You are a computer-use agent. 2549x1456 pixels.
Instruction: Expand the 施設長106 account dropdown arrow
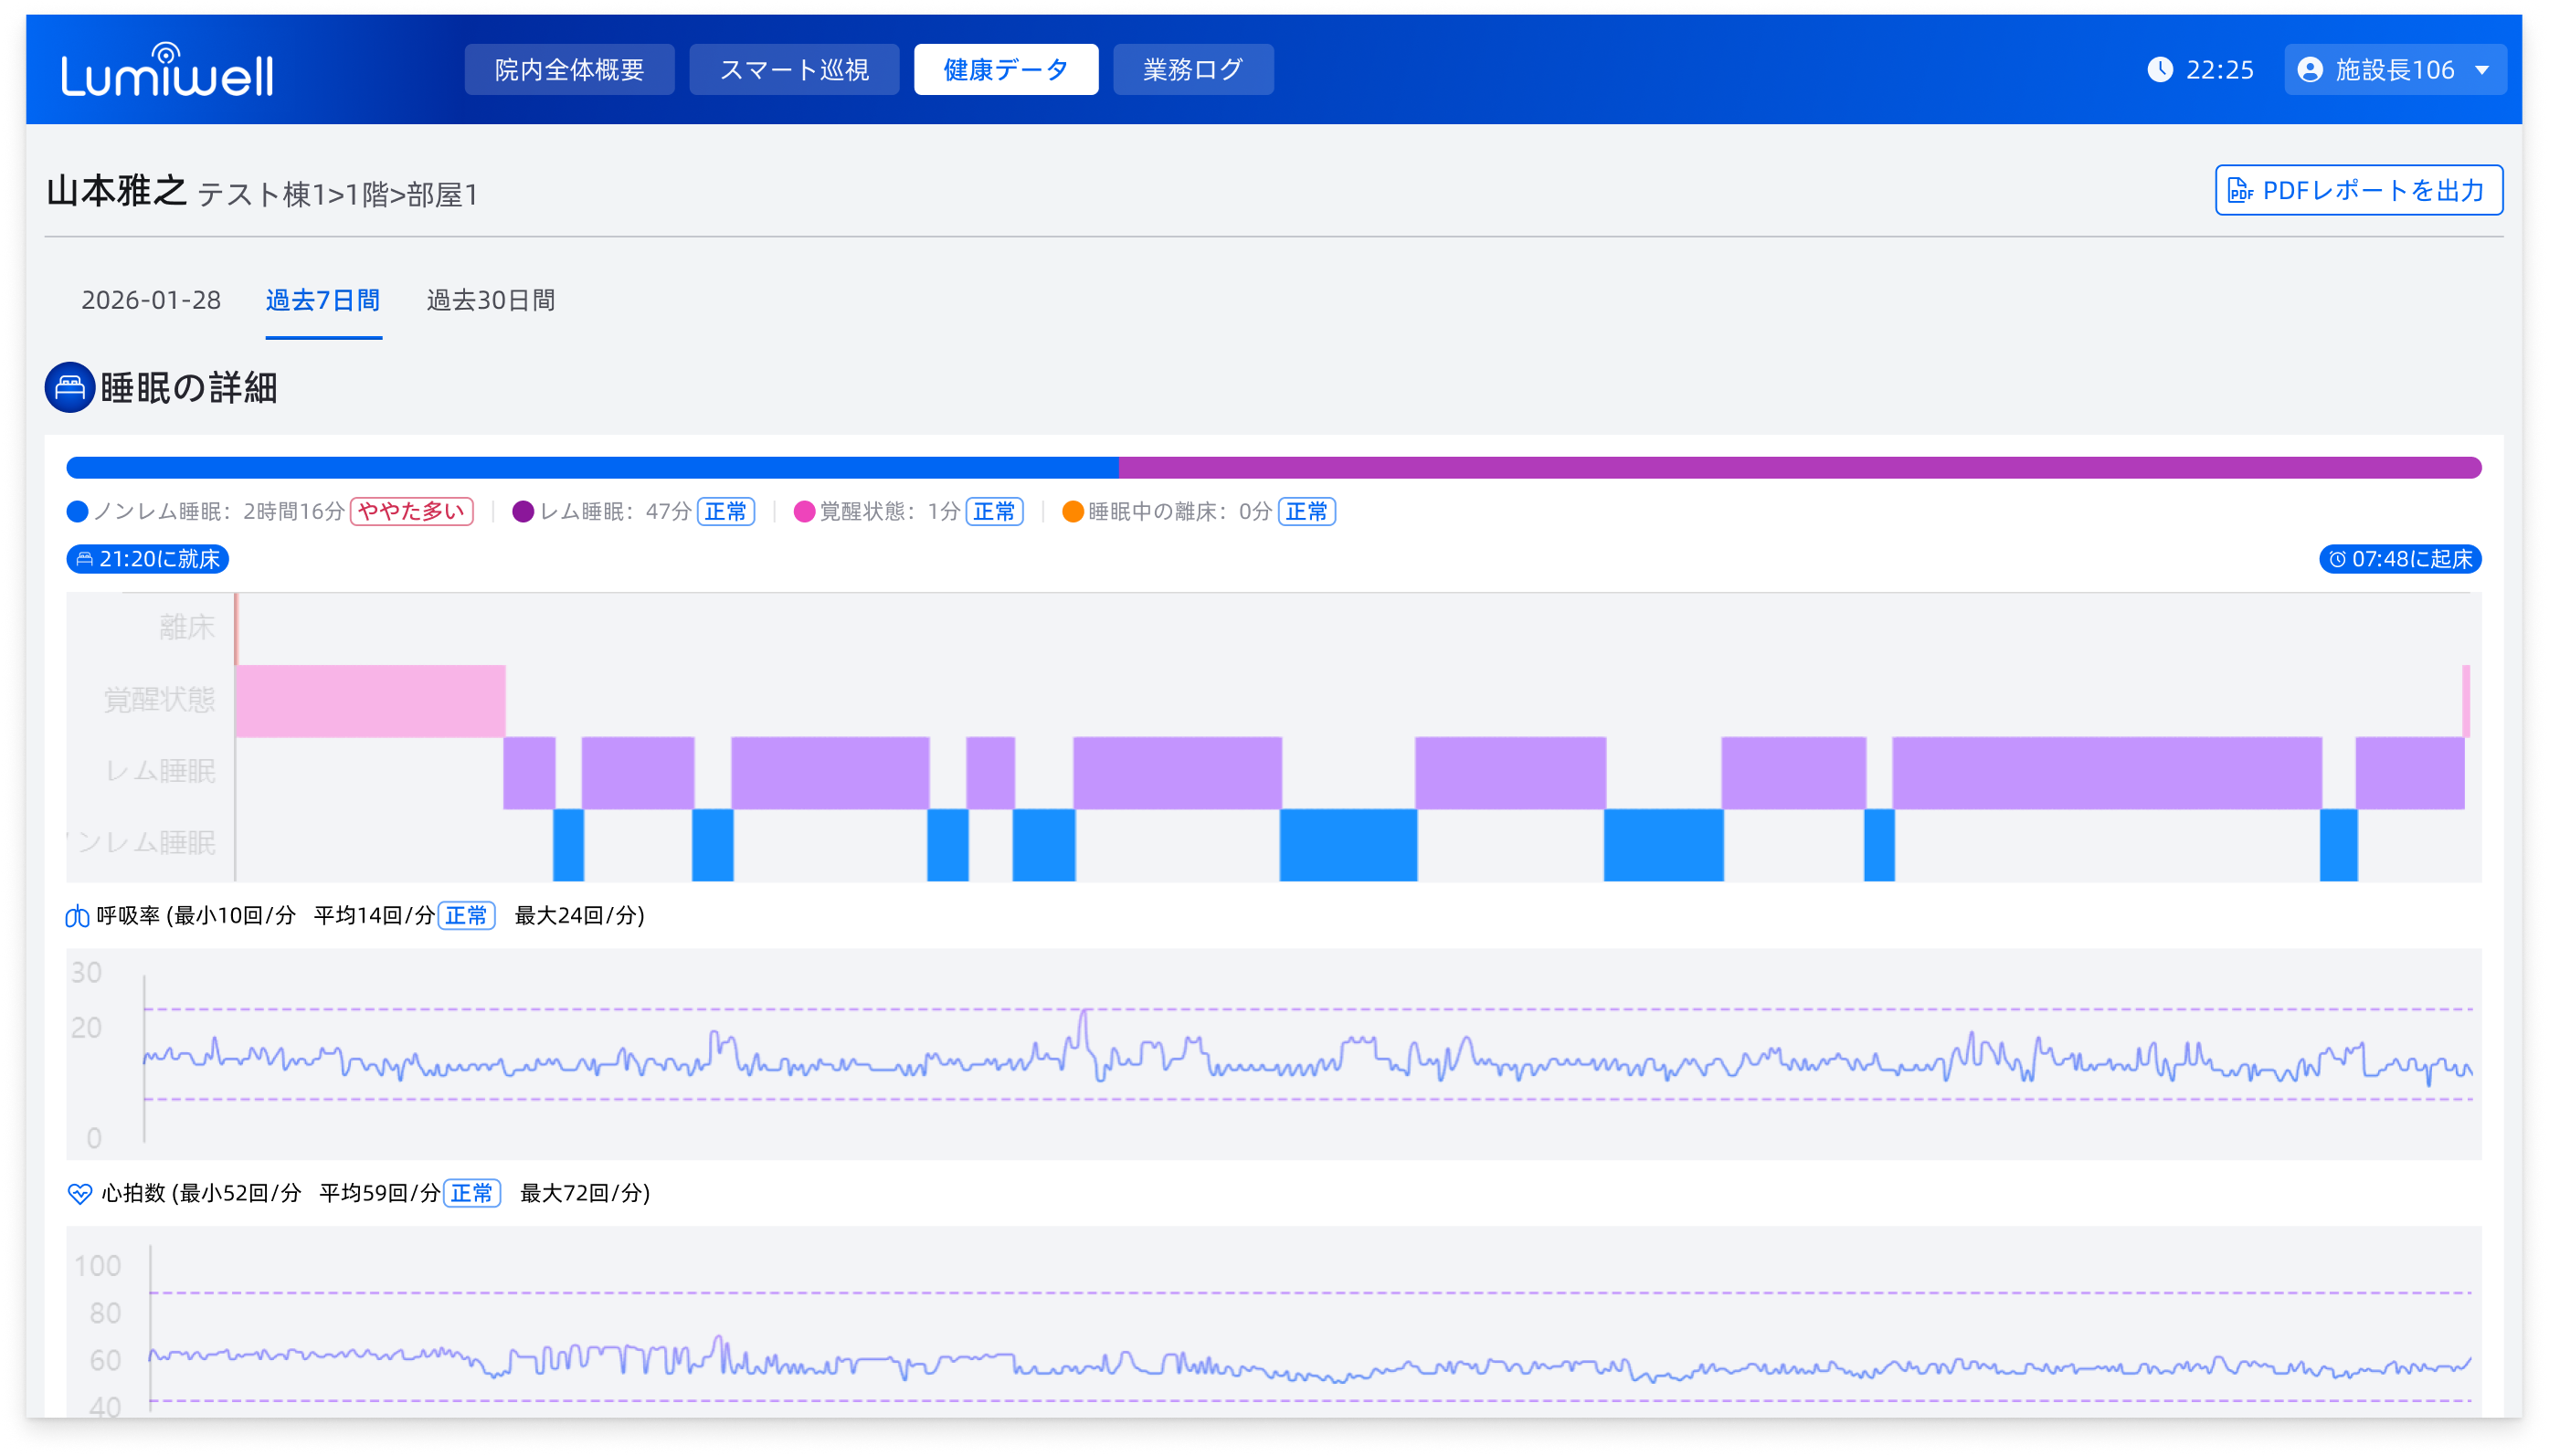click(2482, 70)
